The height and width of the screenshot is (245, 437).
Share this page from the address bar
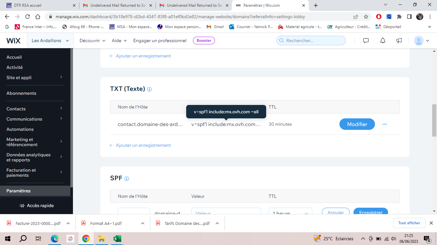356,17
